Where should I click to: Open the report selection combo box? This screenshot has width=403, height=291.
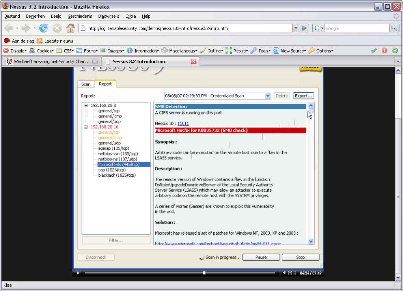pos(217,96)
